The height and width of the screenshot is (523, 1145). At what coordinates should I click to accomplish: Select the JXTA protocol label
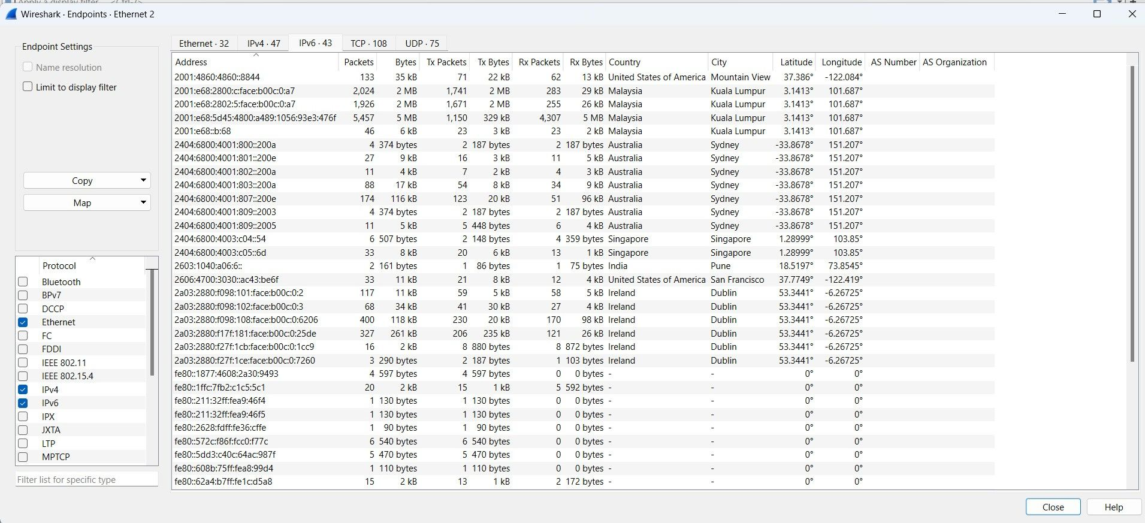pos(51,430)
